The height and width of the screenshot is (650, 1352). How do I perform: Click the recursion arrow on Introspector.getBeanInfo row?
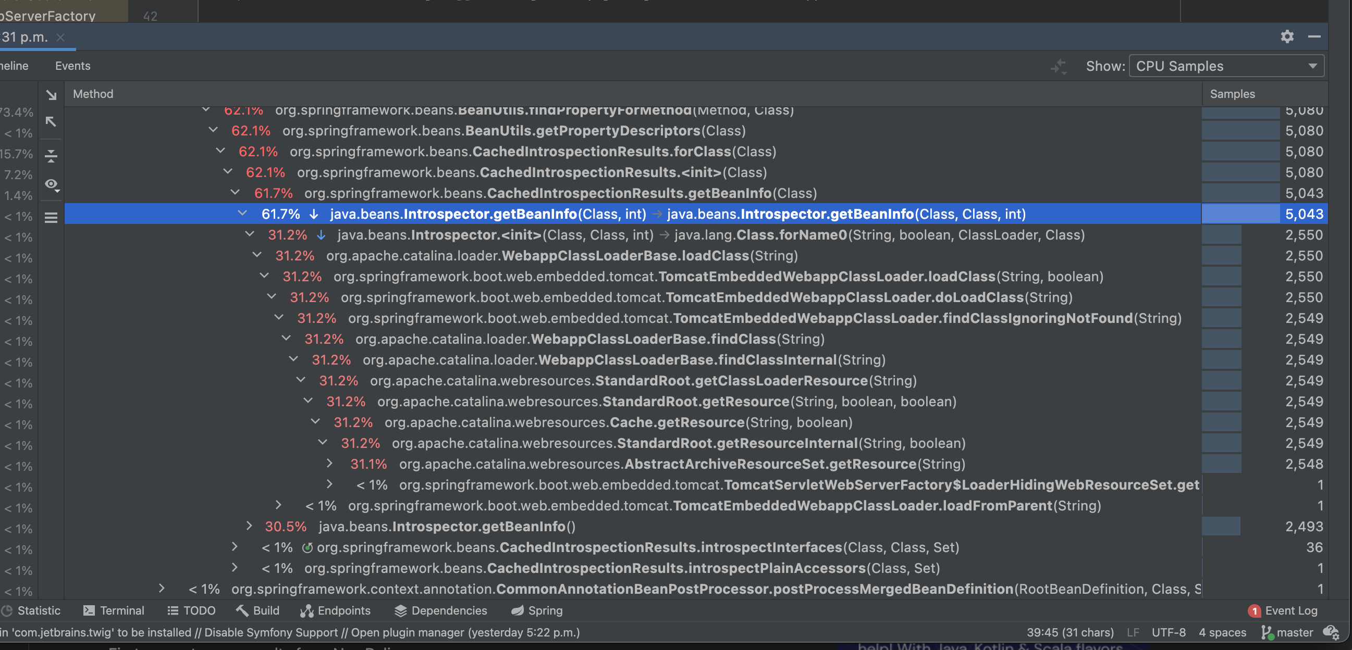(x=314, y=214)
